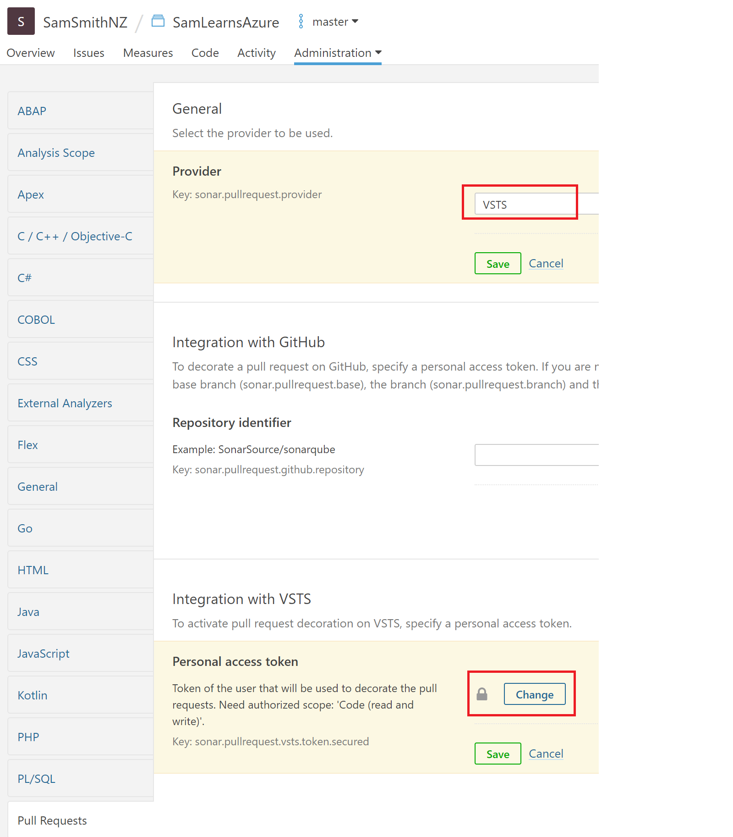Click the GitHub repository identifier field
The height and width of the screenshot is (837, 733).
pos(536,455)
